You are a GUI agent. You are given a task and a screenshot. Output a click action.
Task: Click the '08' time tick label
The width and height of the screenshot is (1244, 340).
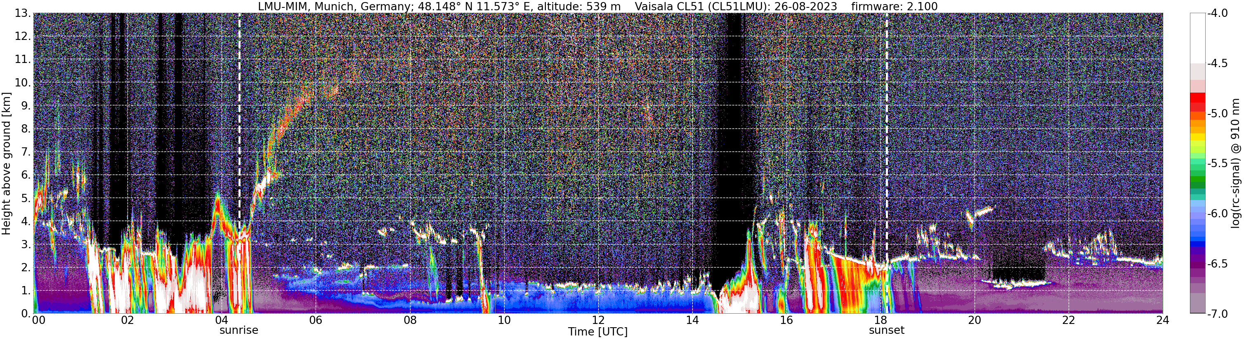(410, 320)
